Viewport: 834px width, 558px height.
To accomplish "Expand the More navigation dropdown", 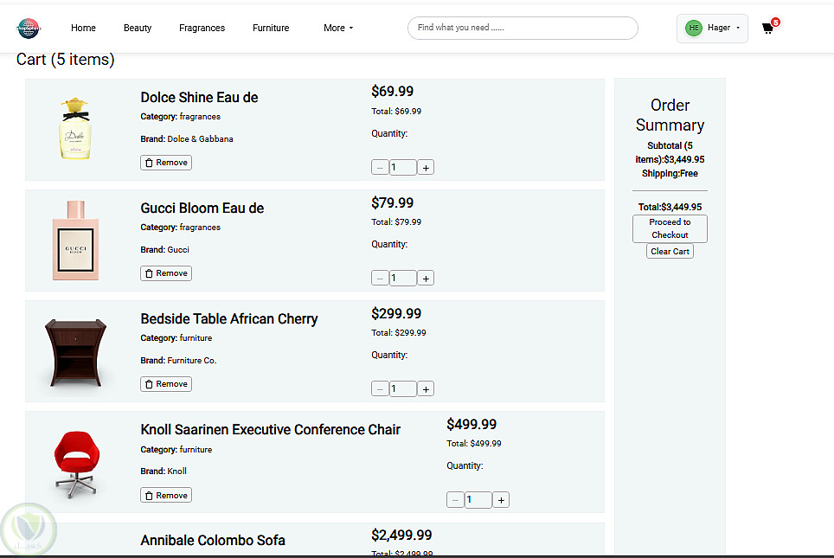I will (x=338, y=29).
